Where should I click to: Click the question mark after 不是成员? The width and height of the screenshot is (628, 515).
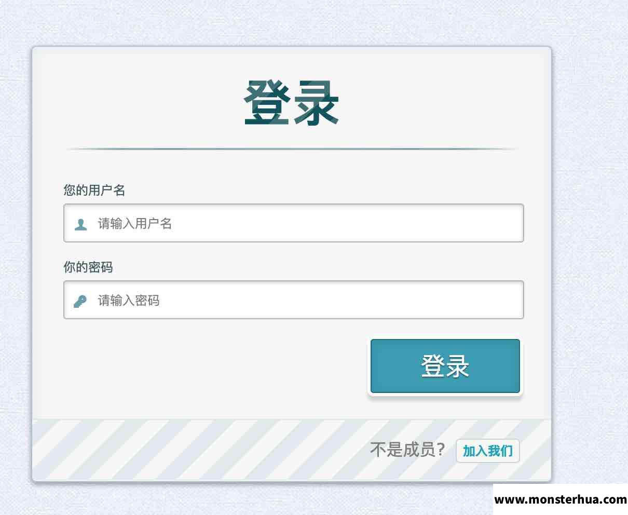point(441,450)
